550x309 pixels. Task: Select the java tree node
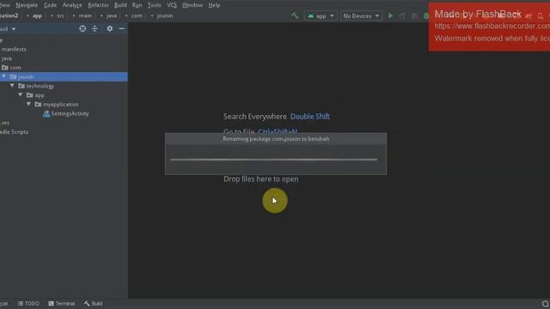click(x=7, y=58)
